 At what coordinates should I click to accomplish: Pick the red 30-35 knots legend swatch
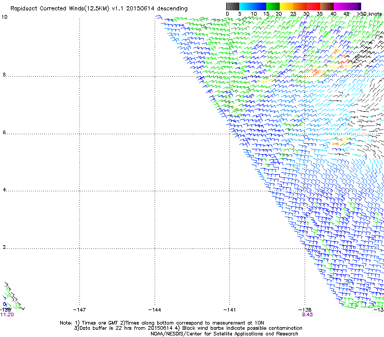[x=313, y=6]
